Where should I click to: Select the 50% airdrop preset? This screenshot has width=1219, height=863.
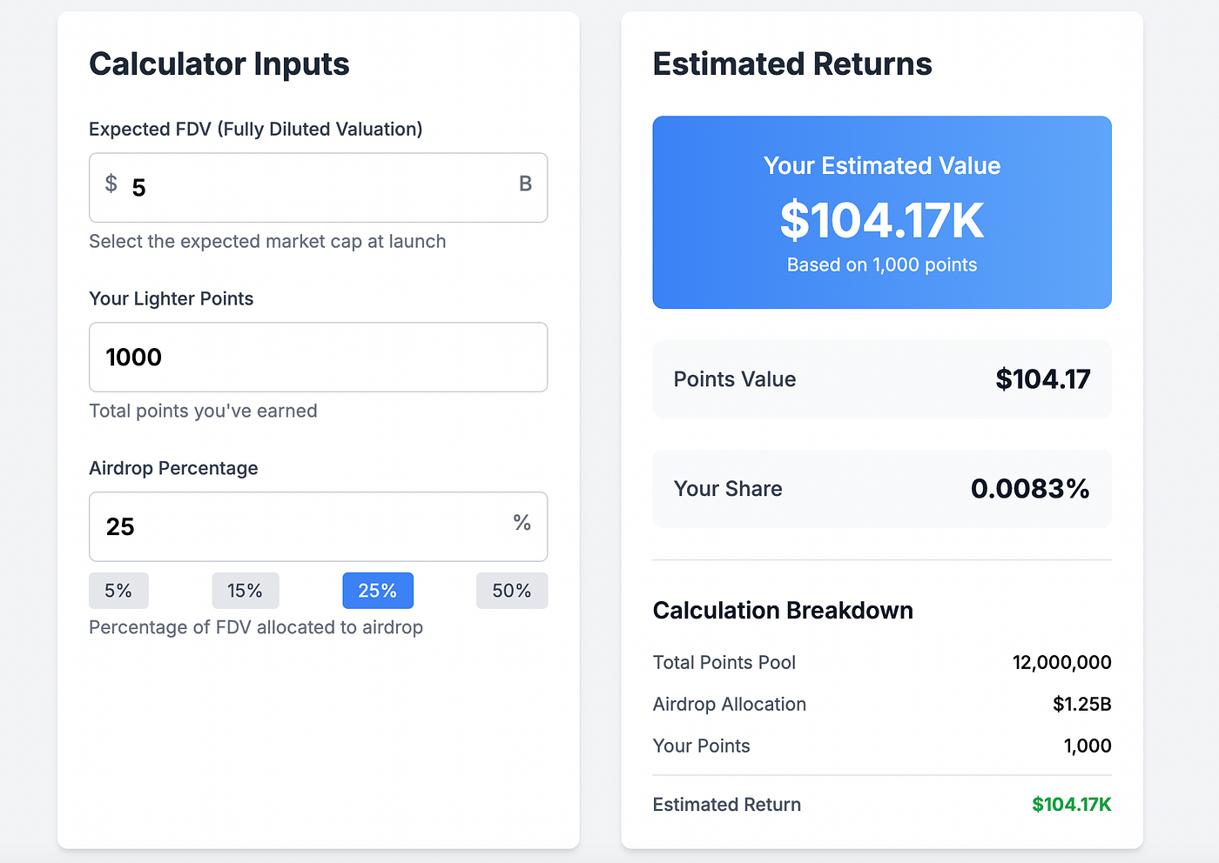tap(512, 590)
